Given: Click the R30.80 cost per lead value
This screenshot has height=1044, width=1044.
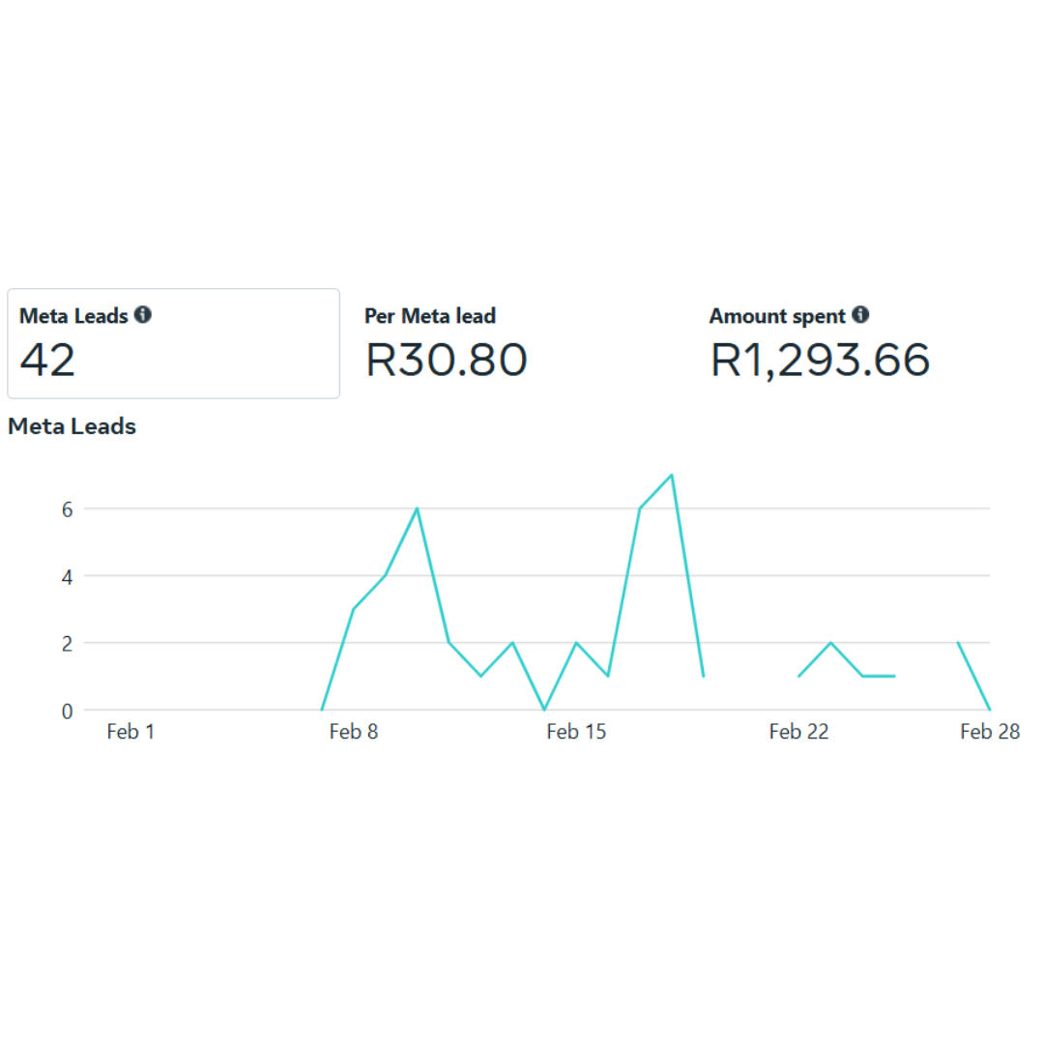Looking at the screenshot, I should click(446, 361).
